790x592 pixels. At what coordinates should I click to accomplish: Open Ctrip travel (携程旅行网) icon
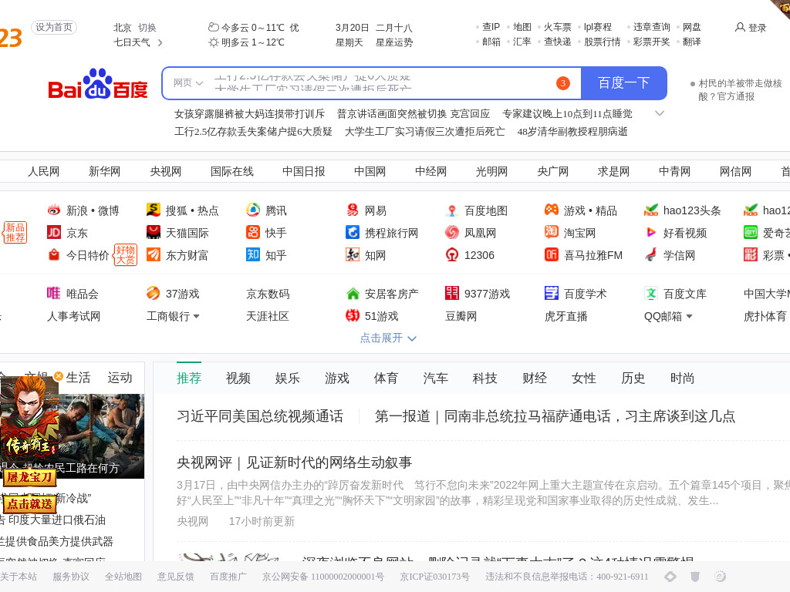coord(353,232)
